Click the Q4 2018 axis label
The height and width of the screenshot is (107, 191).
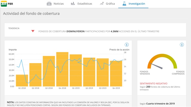(x=62, y=88)
